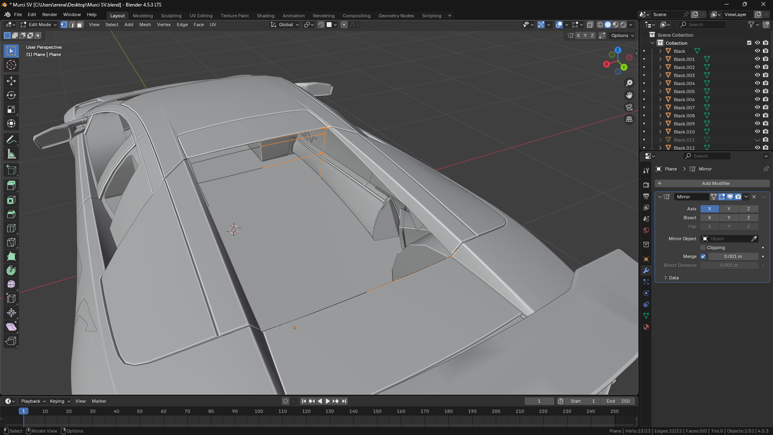This screenshot has height=435, width=773.
Task: Collapse the Collection in outliner
Action: click(x=653, y=43)
